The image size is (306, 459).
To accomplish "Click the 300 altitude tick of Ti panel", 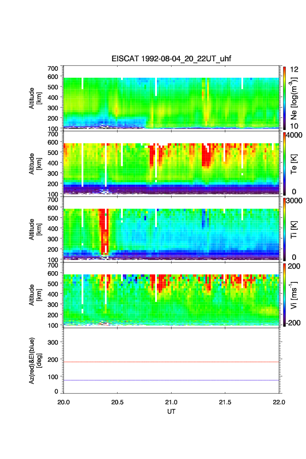I will point(53,239).
